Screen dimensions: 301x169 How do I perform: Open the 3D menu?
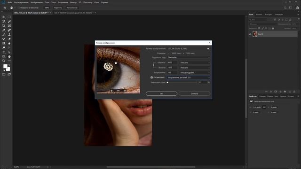click(x=80, y=2)
